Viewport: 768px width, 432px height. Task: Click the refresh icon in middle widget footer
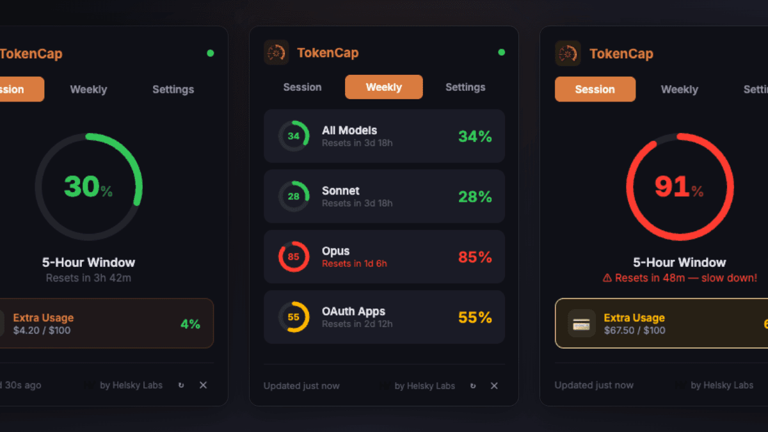point(472,386)
